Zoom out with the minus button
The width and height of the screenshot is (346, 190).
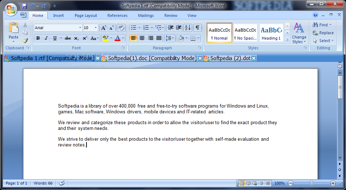pyautogui.click(x=290, y=183)
